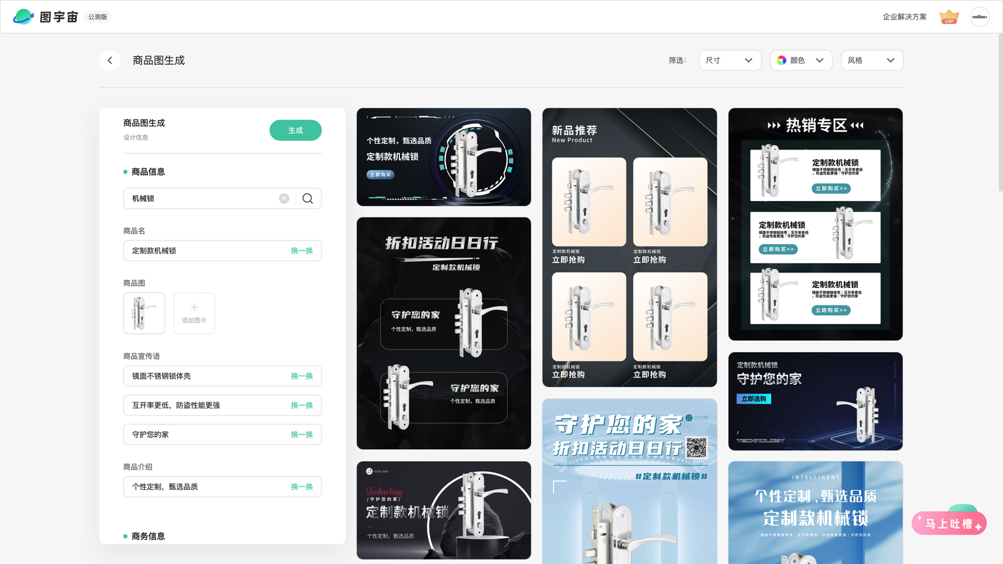Open the 尺寸 size dropdown
Image resolution: width=1003 pixels, height=564 pixels.
pyautogui.click(x=730, y=60)
